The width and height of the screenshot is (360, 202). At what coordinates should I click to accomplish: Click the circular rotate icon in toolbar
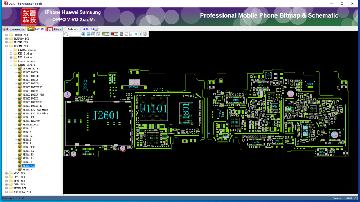click(x=145, y=34)
